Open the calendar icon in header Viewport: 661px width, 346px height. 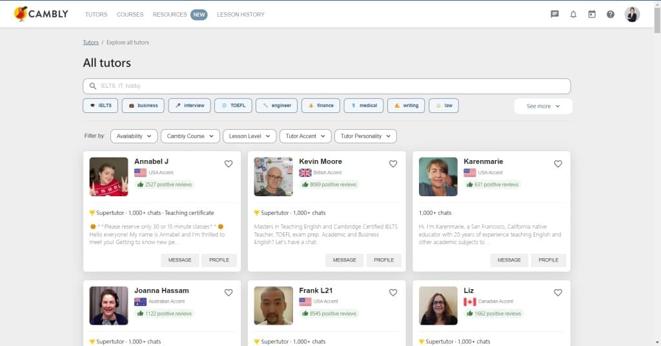591,14
